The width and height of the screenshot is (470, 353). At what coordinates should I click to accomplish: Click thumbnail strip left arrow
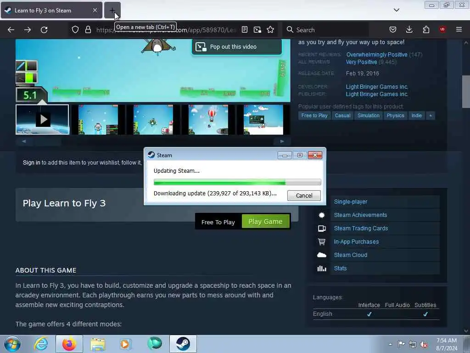(24, 142)
